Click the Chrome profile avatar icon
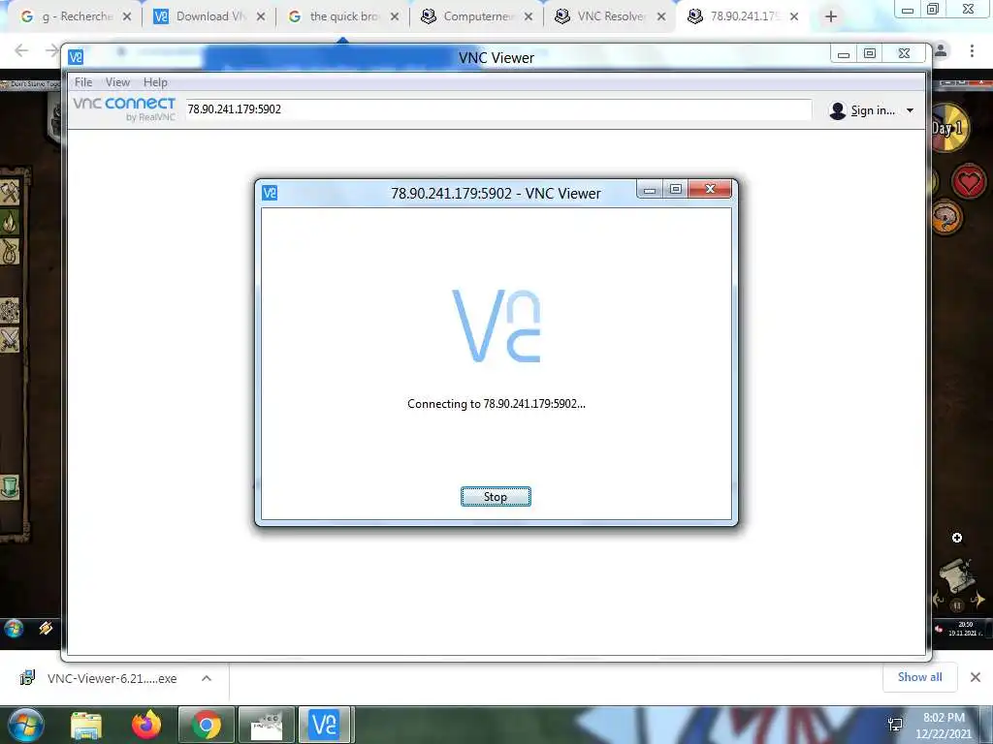The image size is (993, 744). coord(941,50)
